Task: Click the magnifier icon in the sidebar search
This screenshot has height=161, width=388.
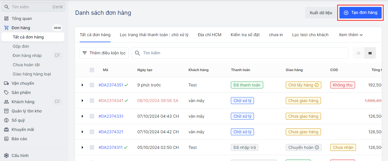Action: (x=7, y=7)
